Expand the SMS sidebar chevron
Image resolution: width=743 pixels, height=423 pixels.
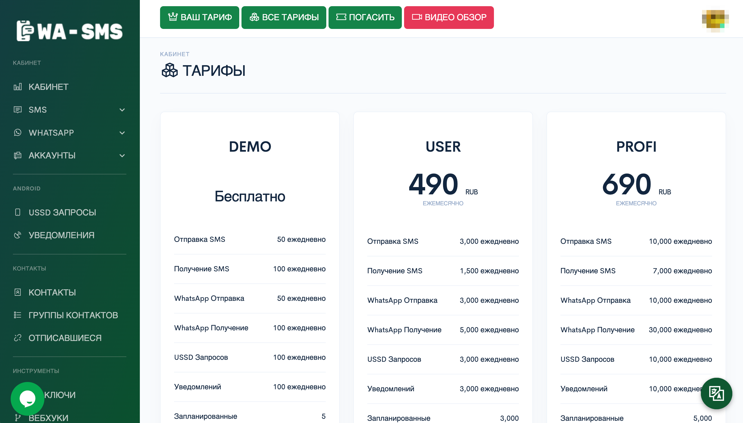point(122,110)
